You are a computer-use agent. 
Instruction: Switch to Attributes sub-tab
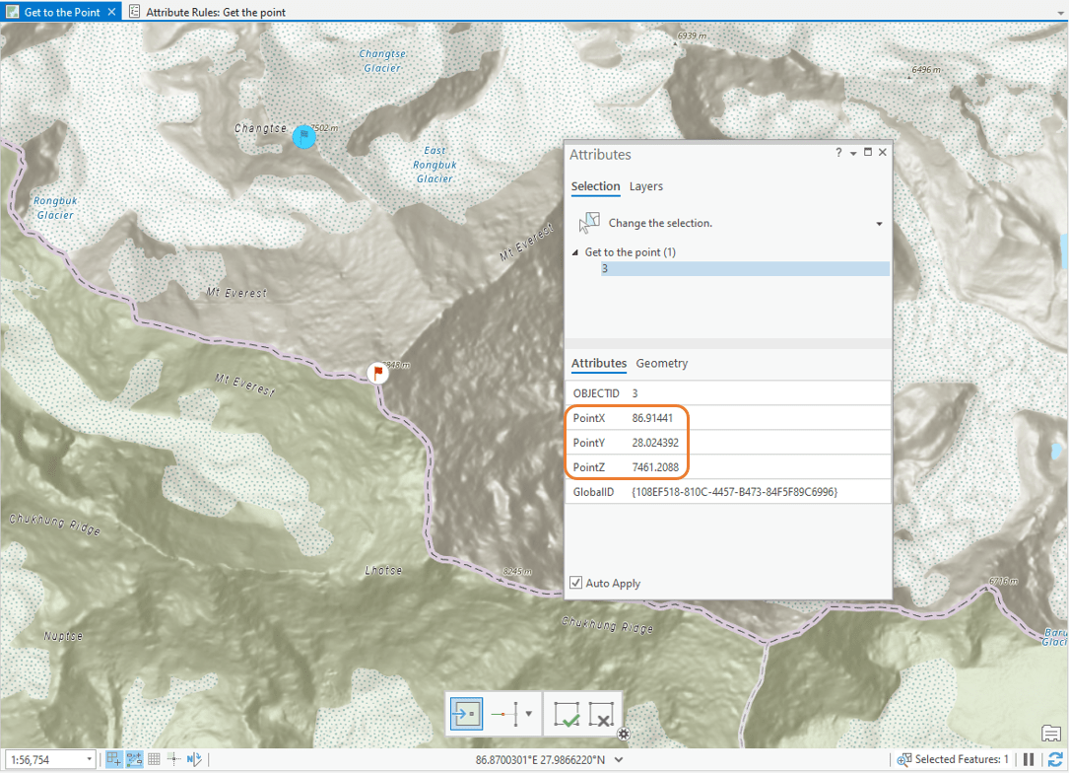(599, 363)
